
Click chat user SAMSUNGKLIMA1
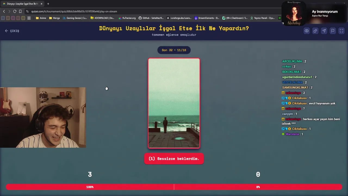(295, 88)
